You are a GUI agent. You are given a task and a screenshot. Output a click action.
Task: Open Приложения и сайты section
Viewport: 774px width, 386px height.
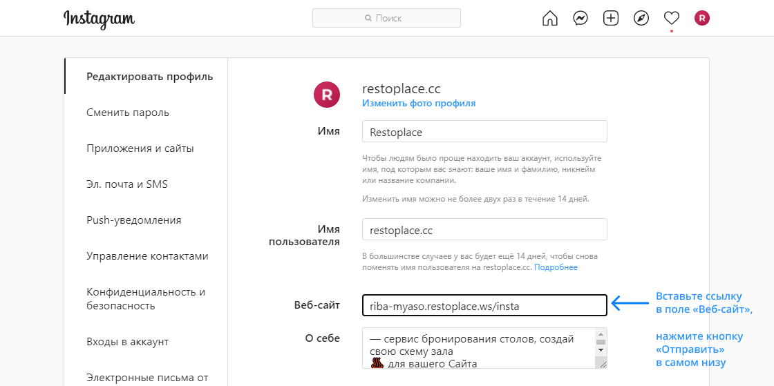click(x=140, y=148)
